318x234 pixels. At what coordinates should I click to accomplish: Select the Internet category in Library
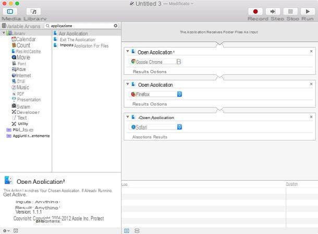[21, 76]
